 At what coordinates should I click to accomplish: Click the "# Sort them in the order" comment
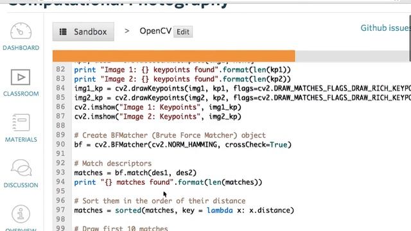coord(160,201)
